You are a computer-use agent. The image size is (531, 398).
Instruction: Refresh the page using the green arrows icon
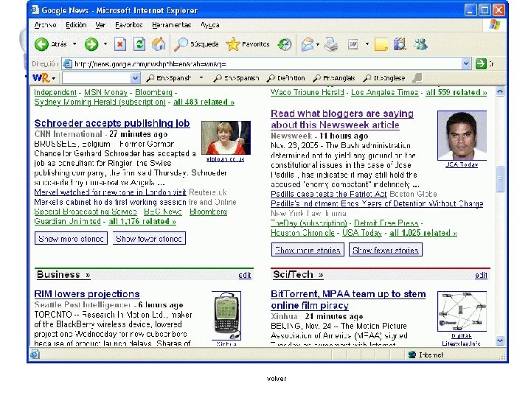139,44
